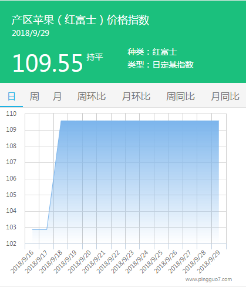The width and height of the screenshot is (246, 287).
Task: Click the title 产区苹果（红富士）价格指数
Action: [80, 20]
